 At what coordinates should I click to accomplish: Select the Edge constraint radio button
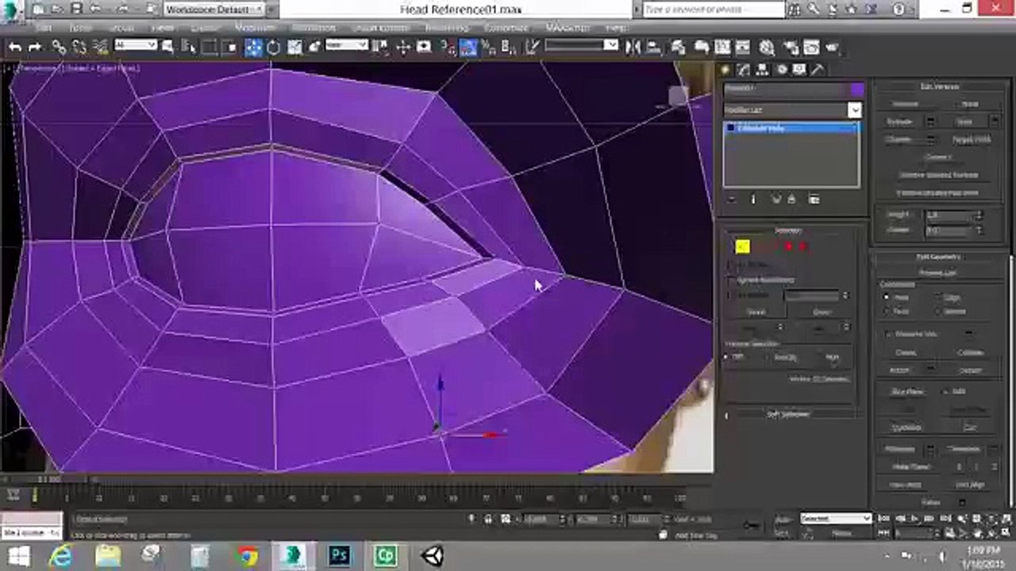tap(938, 297)
